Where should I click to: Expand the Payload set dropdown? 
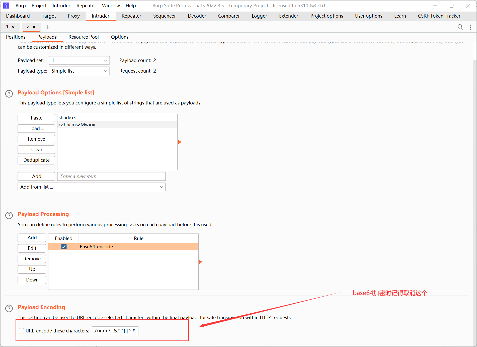tap(79, 60)
